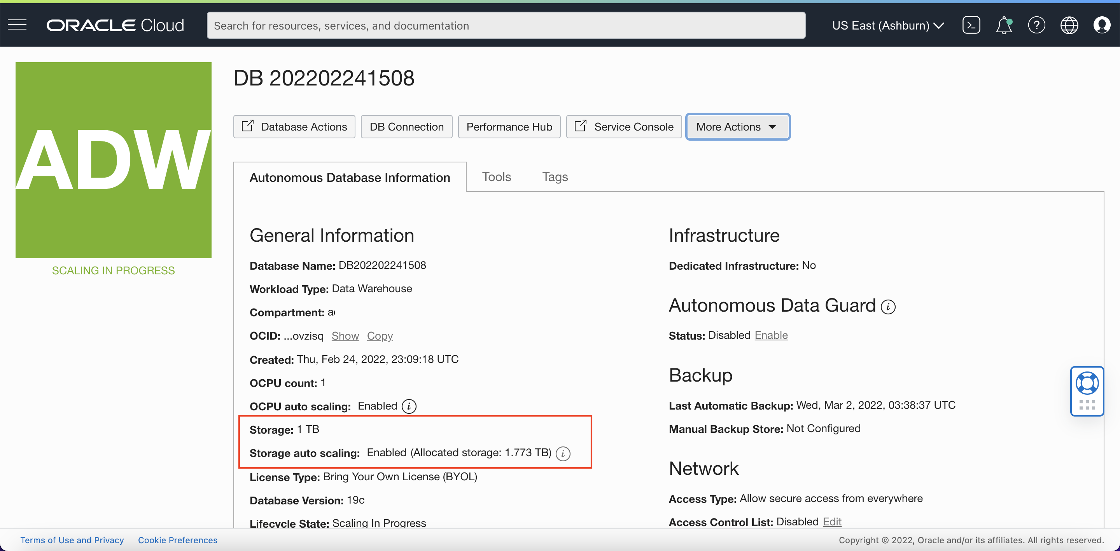This screenshot has height=551, width=1120.
Task: Copy the OCID using Copy link
Action: [380, 336]
